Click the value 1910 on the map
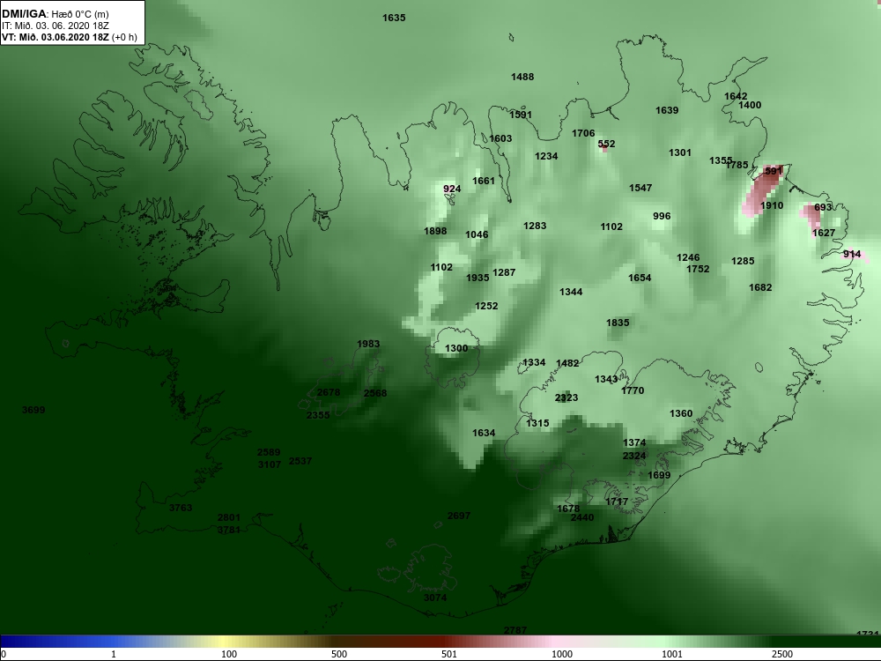Viewport: 881px width, 661px height. [772, 205]
